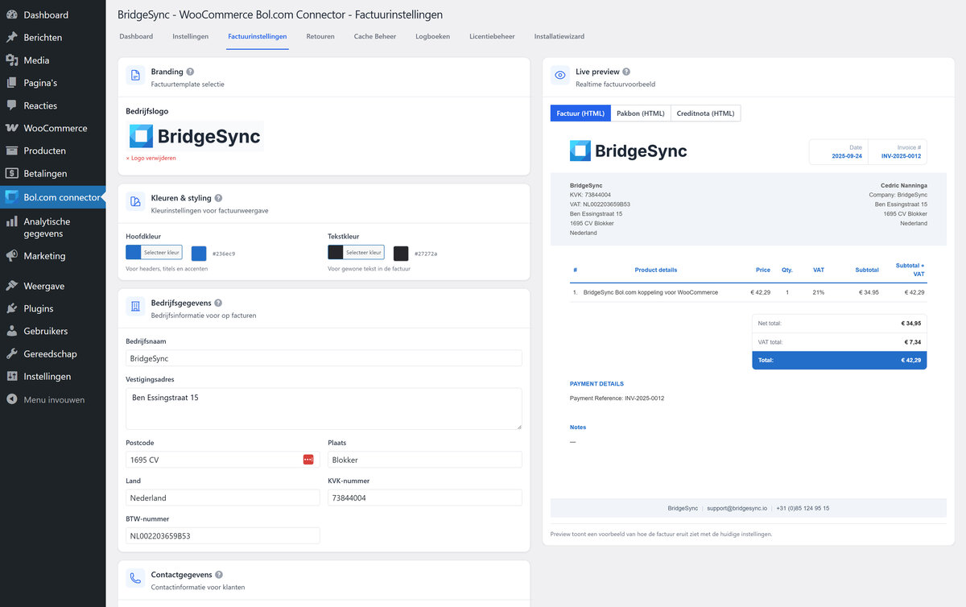966x607 pixels.
Task: Collapse the sidebar with Menu invouwen
Action: coord(53,399)
